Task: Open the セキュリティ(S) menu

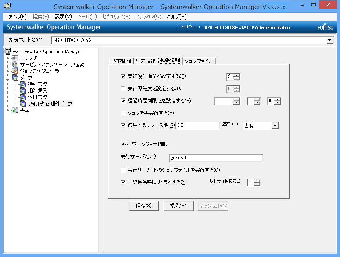Action: (116, 17)
